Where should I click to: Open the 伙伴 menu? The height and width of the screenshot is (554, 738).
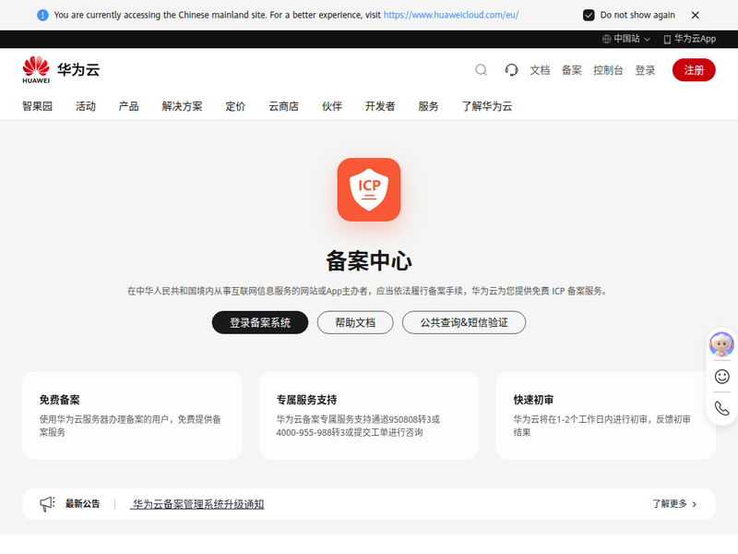(332, 106)
